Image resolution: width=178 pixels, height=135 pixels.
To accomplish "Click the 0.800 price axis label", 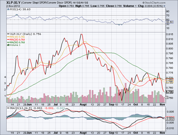I will (169, 49).
